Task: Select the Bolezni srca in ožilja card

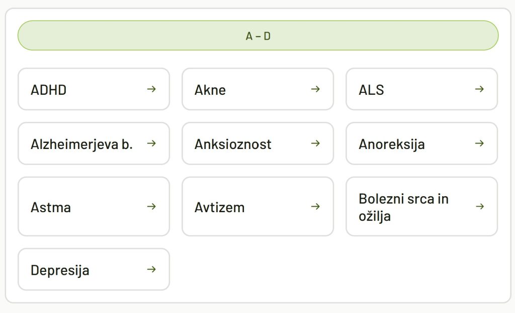Action: (x=421, y=206)
